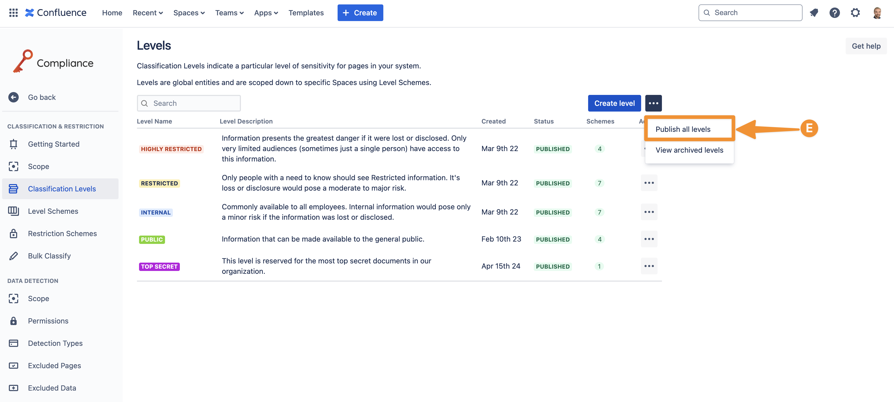Viewport: 894px width, 402px height.
Task: Open the settings gear icon
Action: [x=855, y=13]
